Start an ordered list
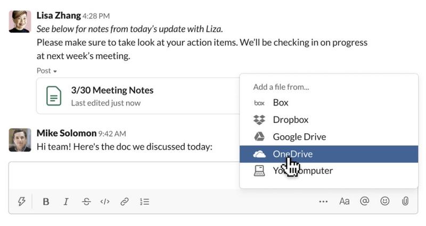 point(144,202)
